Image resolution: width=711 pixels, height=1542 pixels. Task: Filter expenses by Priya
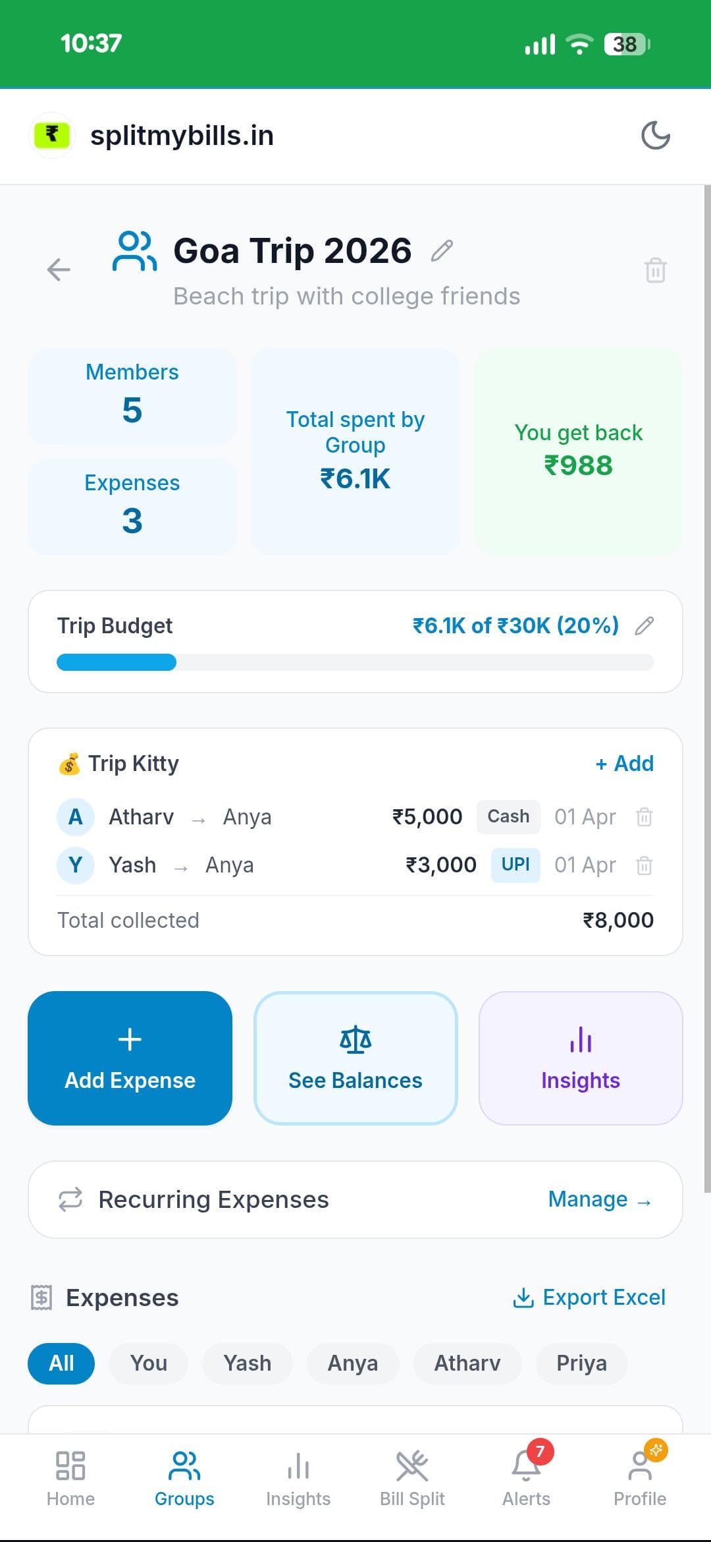click(x=581, y=1363)
